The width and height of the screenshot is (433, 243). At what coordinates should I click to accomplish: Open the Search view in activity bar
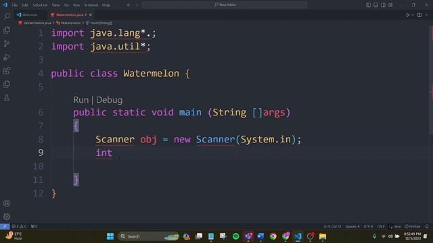coord(7,16)
